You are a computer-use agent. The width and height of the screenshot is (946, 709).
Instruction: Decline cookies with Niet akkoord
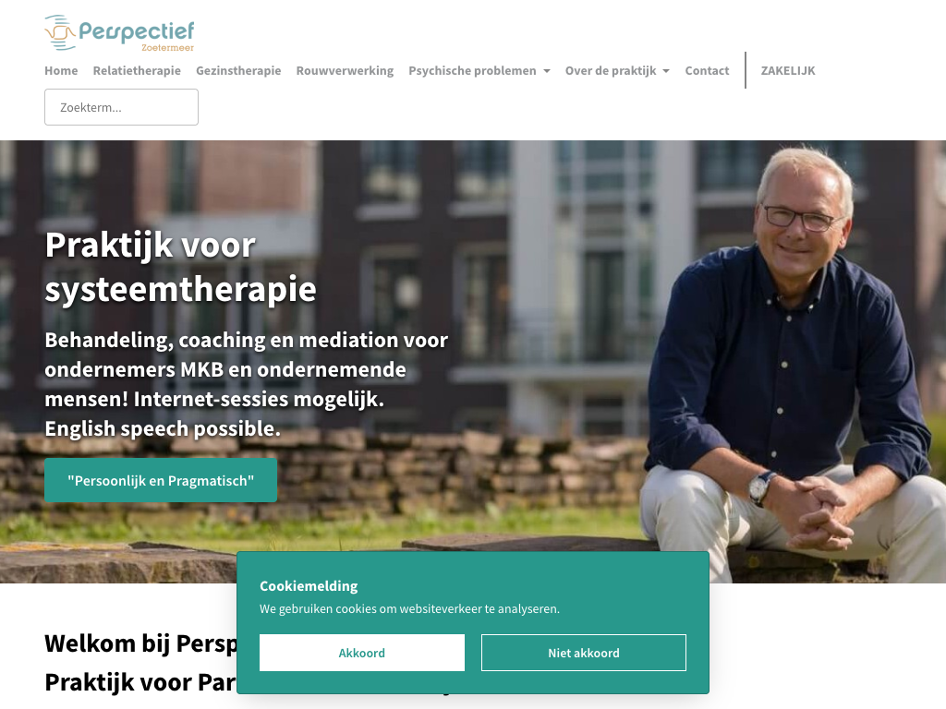click(x=584, y=653)
